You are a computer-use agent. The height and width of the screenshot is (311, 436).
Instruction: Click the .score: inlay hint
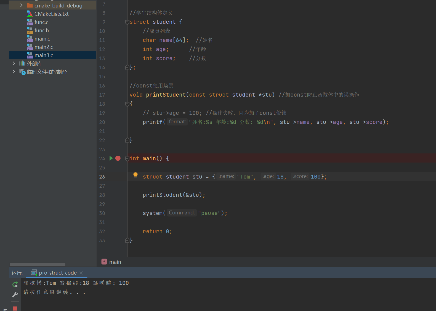(x=300, y=176)
